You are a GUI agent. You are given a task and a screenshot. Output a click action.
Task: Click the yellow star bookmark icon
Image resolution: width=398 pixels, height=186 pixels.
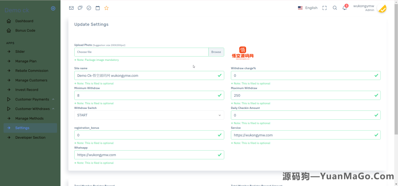pos(106,8)
